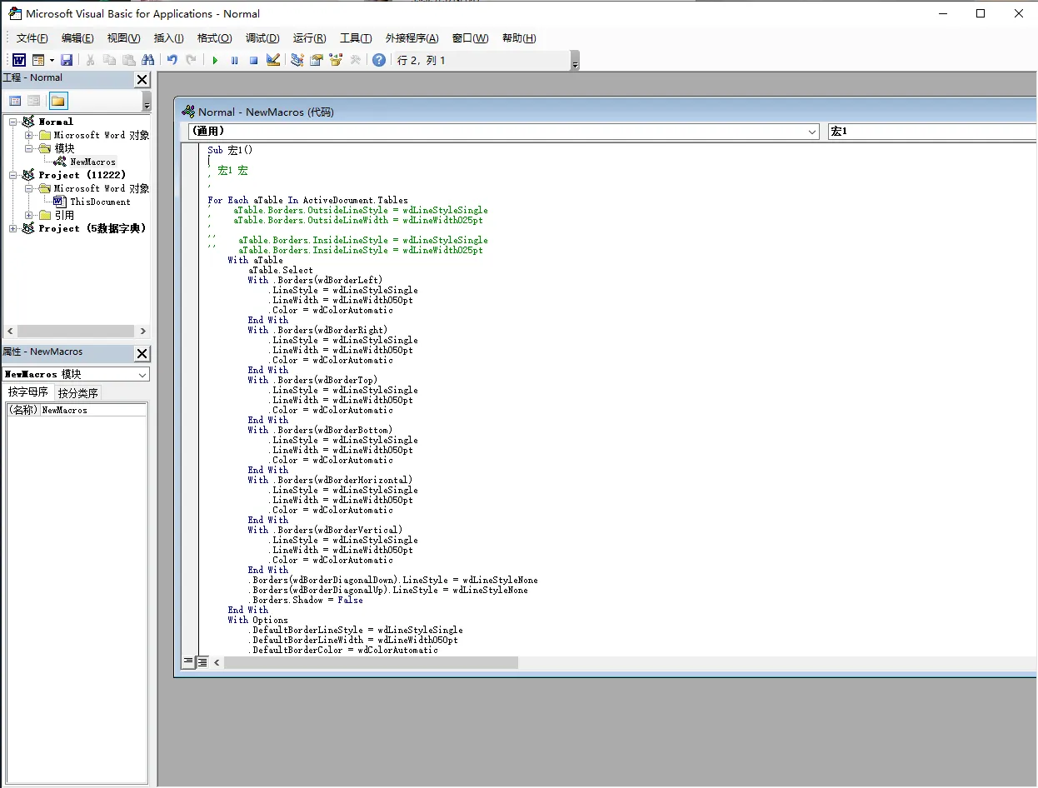The height and width of the screenshot is (788, 1038).
Task: Save Normal with the floppy disk icon
Action: (x=67, y=60)
